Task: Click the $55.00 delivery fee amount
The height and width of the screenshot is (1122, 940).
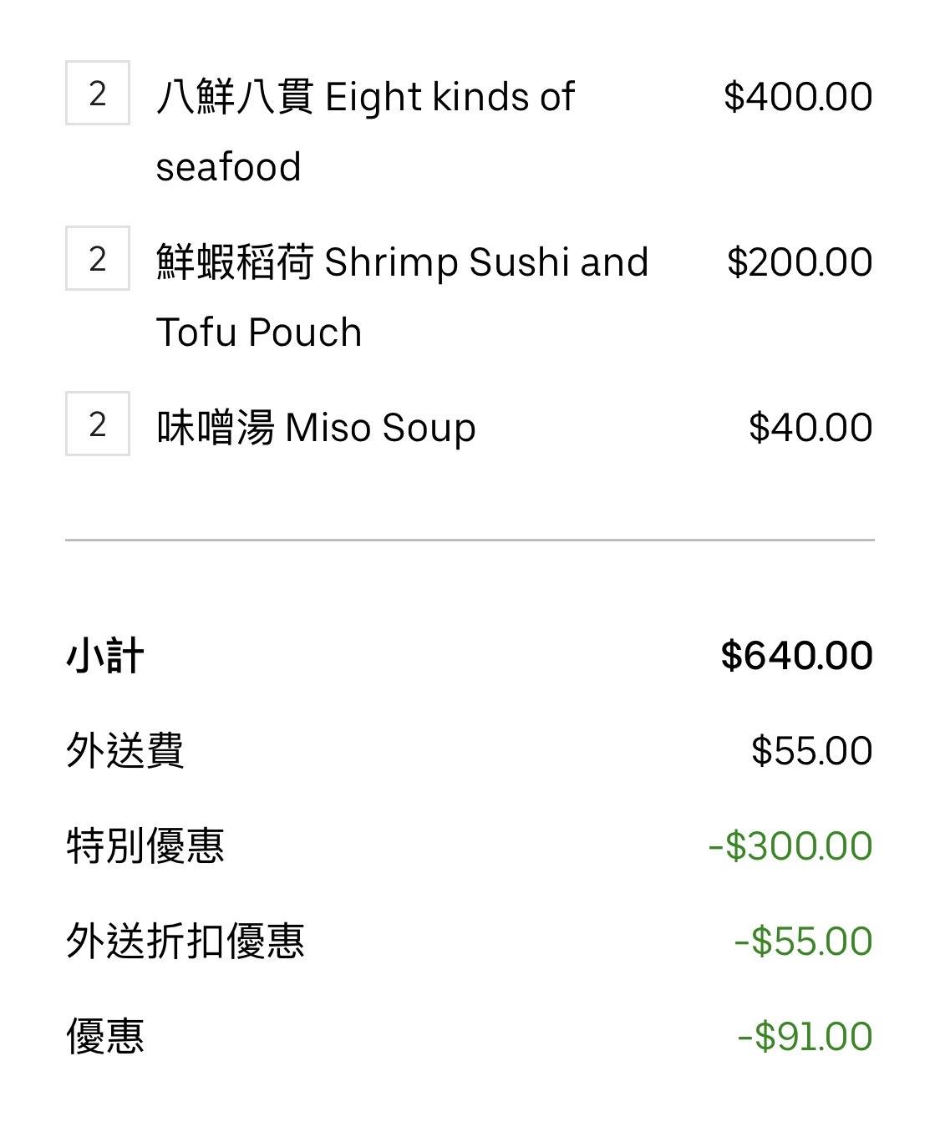Action: pos(812,750)
